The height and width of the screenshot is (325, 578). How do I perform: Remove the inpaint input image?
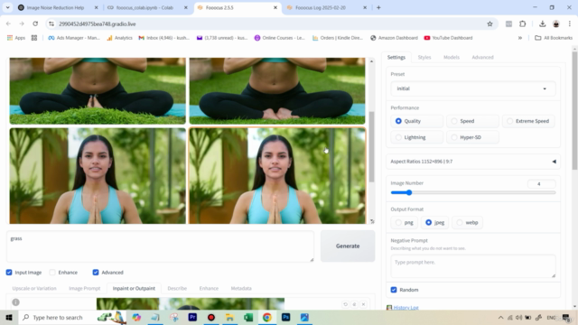363,304
